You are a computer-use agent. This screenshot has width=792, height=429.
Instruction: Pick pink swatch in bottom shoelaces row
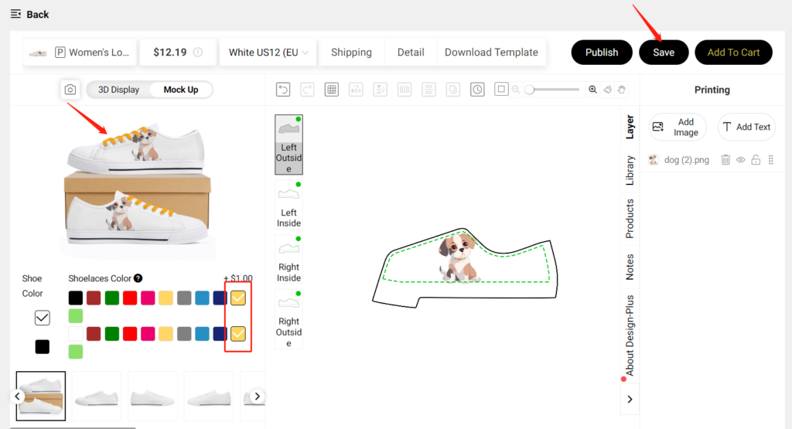[148, 334]
